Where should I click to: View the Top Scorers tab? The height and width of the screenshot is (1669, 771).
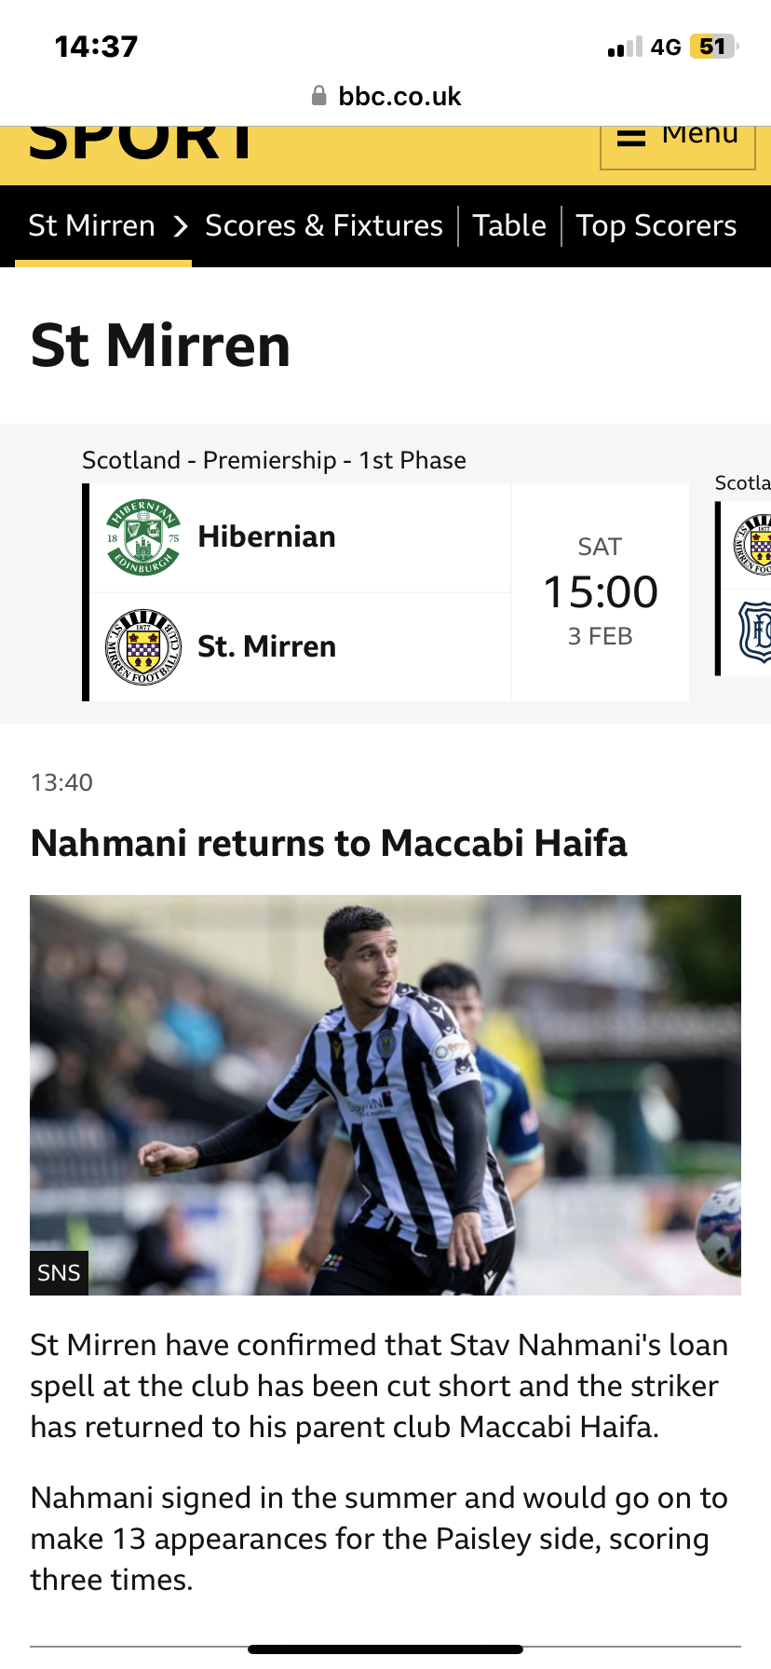pyautogui.click(x=656, y=226)
